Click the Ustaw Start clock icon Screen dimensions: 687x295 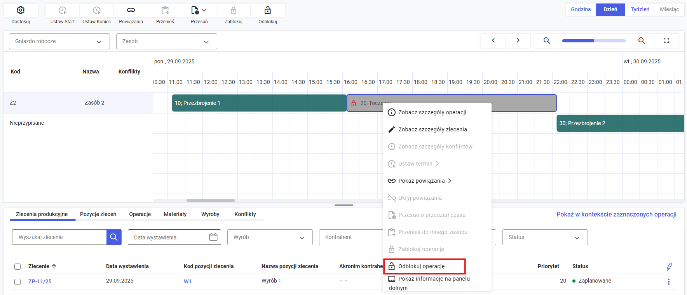pos(63,10)
